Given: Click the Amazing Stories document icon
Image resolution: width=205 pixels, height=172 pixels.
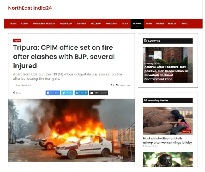Looking at the screenshot, I should (146, 100).
